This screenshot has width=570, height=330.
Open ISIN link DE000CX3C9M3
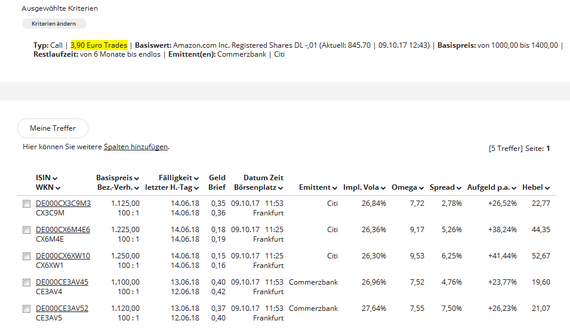tap(63, 203)
